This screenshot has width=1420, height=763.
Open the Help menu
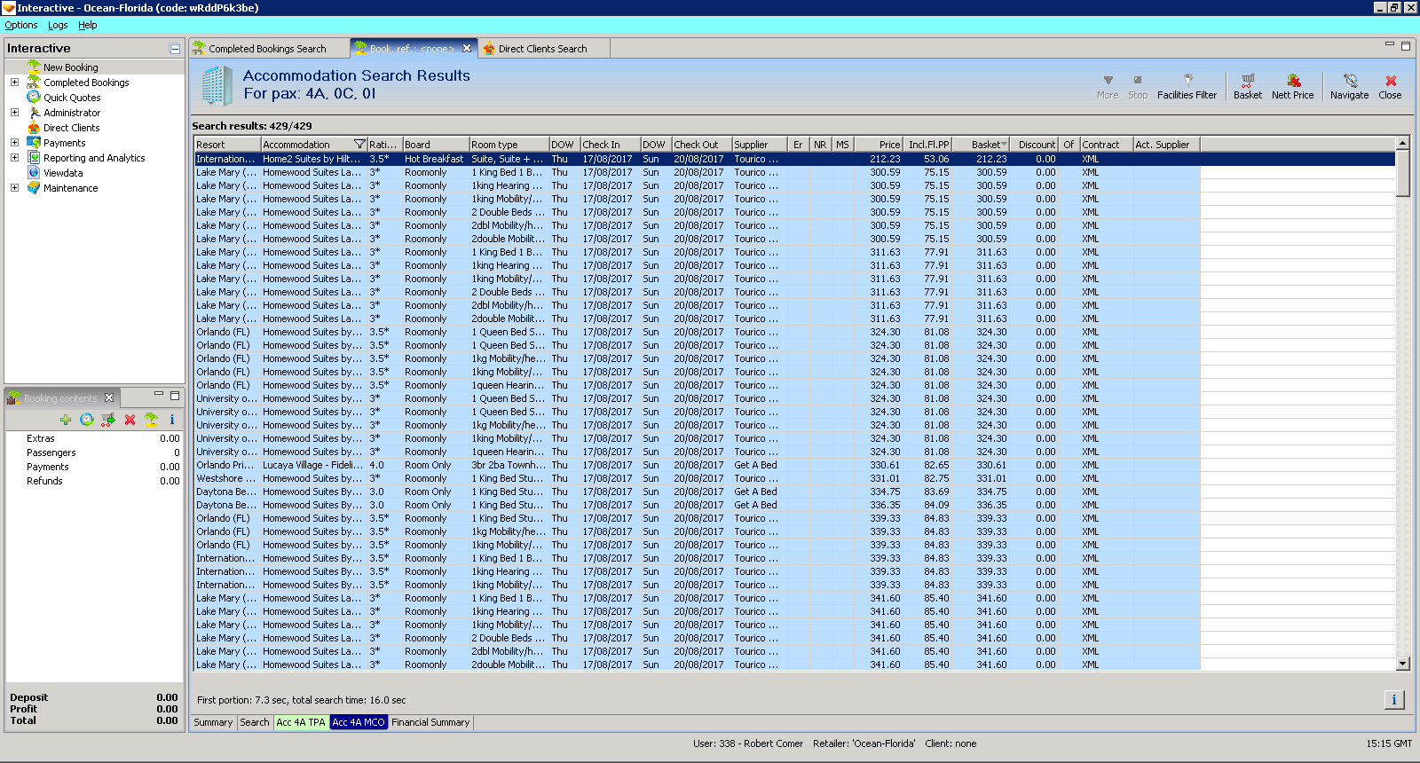click(x=87, y=25)
